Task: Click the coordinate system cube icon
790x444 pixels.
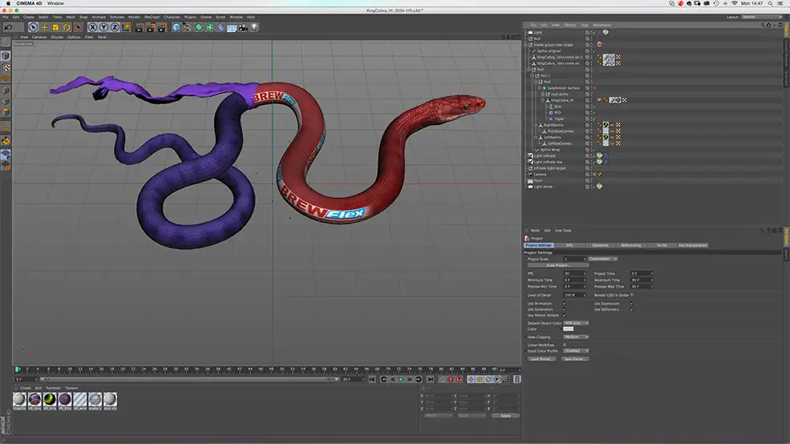Action: [126, 27]
